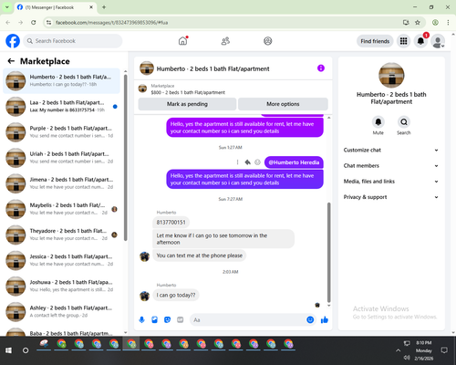The width and height of the screenshot is (456, 365).
Task: Open Chrome's three-dot menu
Action: tap(448, 23)
